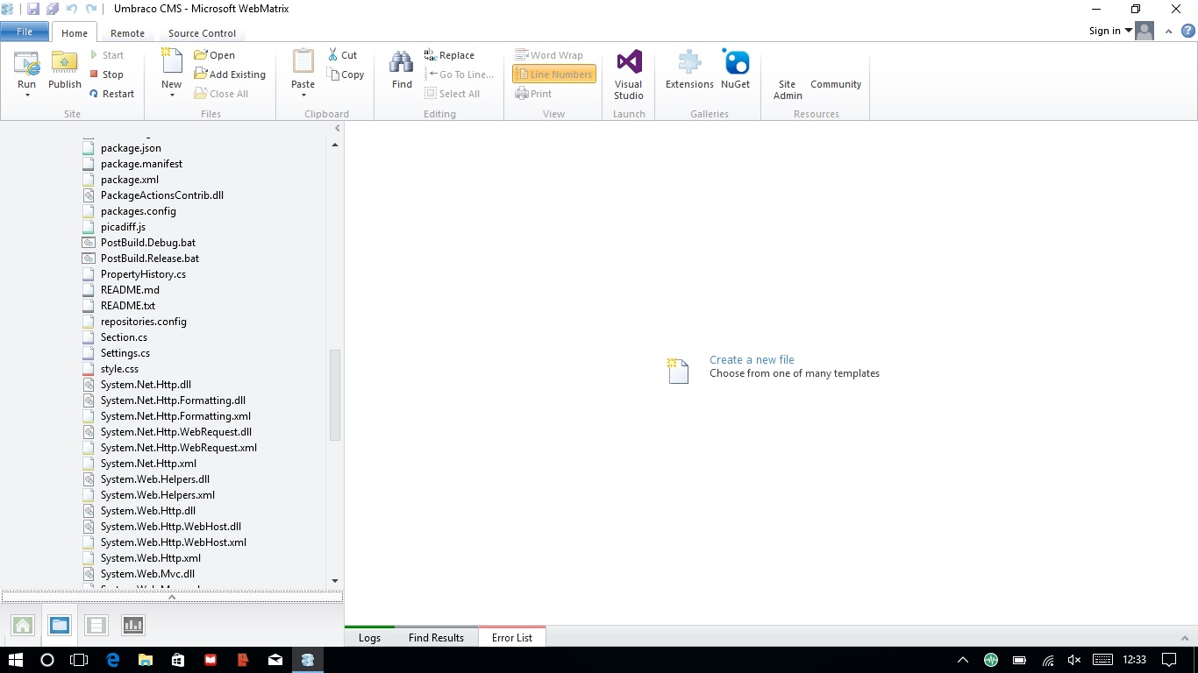1198x673 pixels.
Task: Select PostBuild.Debug.bat file
Action: coord(147,243)
